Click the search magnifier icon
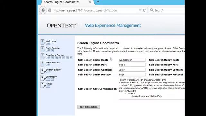206x116 pixels. (x=152, y=10)
